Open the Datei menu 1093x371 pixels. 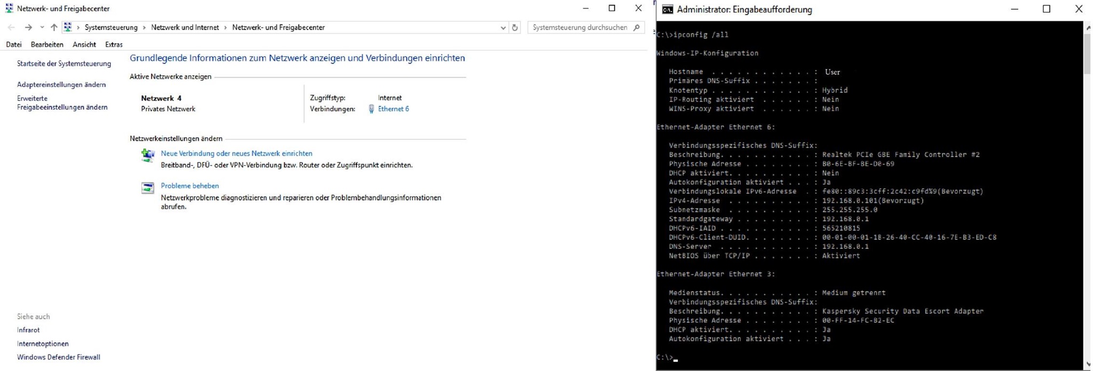tap(14, 44)
